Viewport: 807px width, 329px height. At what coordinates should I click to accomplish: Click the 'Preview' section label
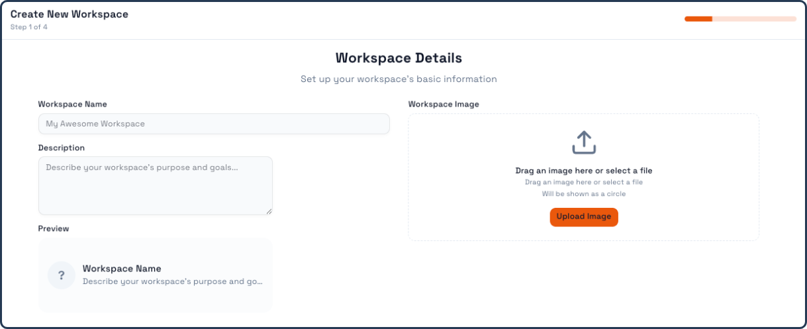click(54, 228)
